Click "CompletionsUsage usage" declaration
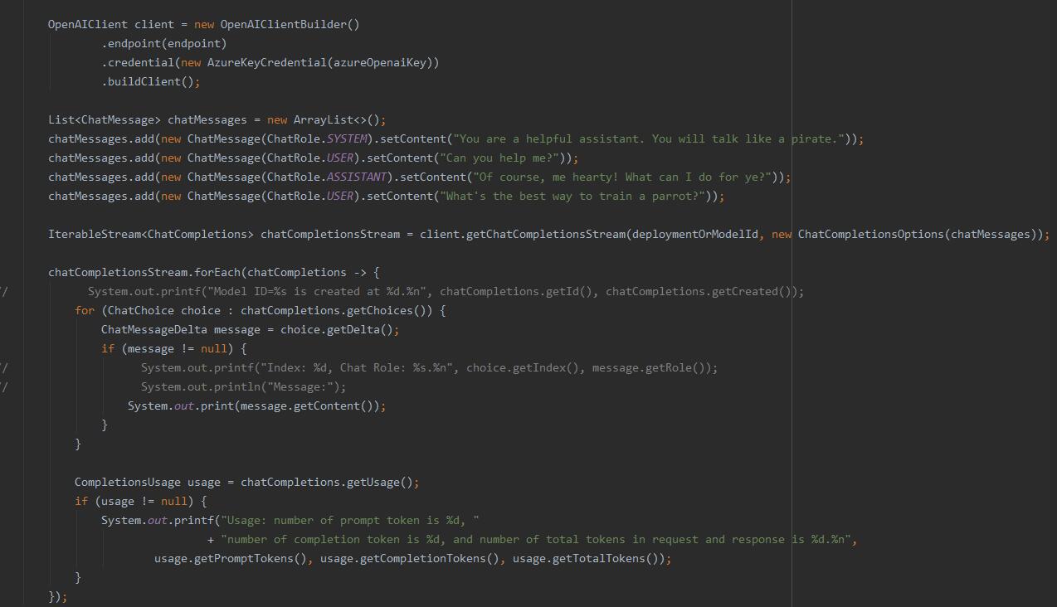The width and height of the screenshot is (1057, 607). 148,482
